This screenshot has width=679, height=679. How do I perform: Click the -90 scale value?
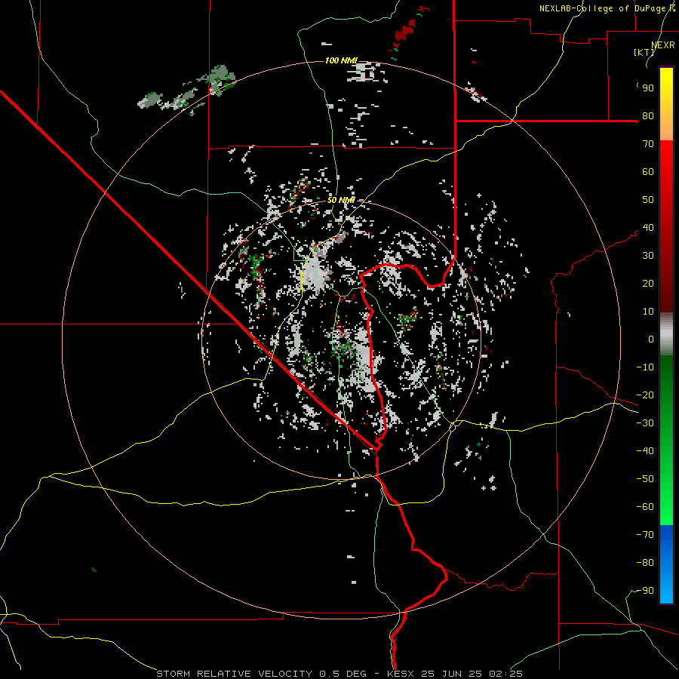645,591
